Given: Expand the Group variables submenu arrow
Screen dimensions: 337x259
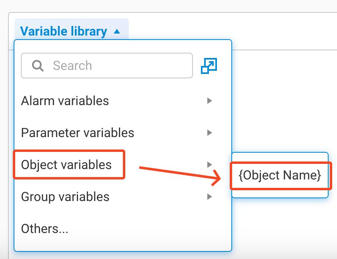Looking at the screenshot, I should pos(209,197).
